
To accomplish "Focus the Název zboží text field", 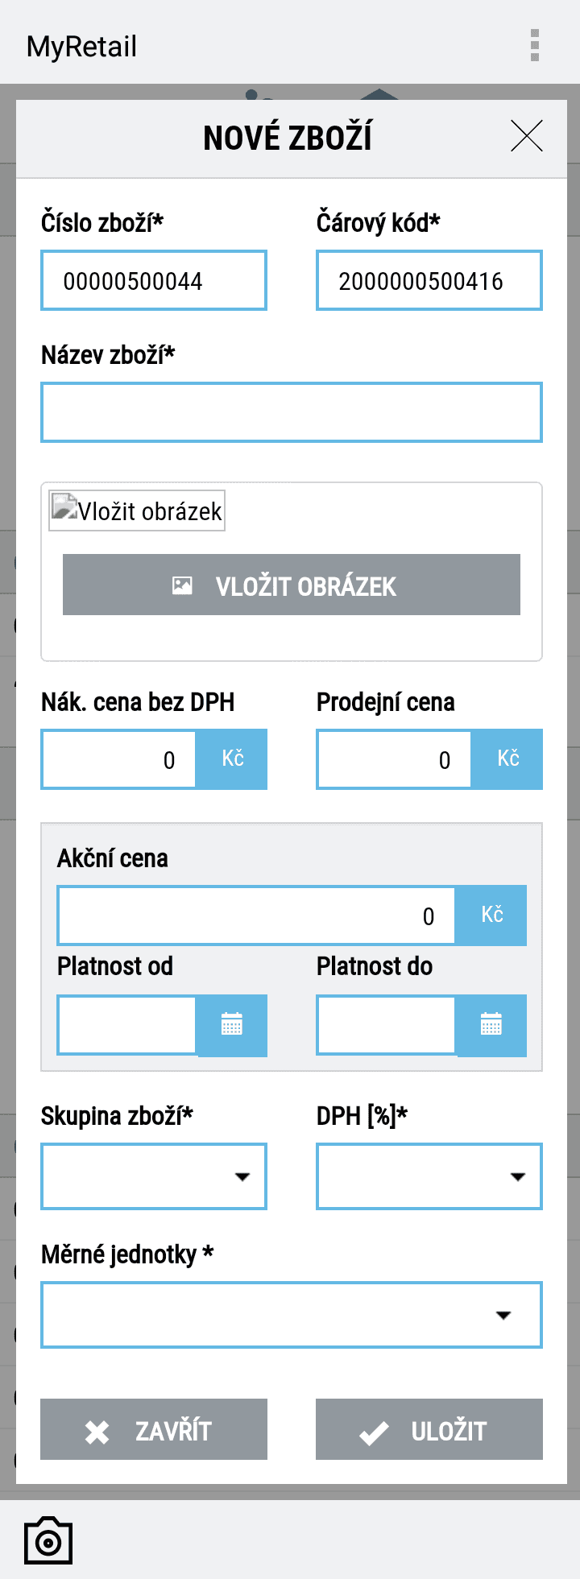I will tap(292, 412).
